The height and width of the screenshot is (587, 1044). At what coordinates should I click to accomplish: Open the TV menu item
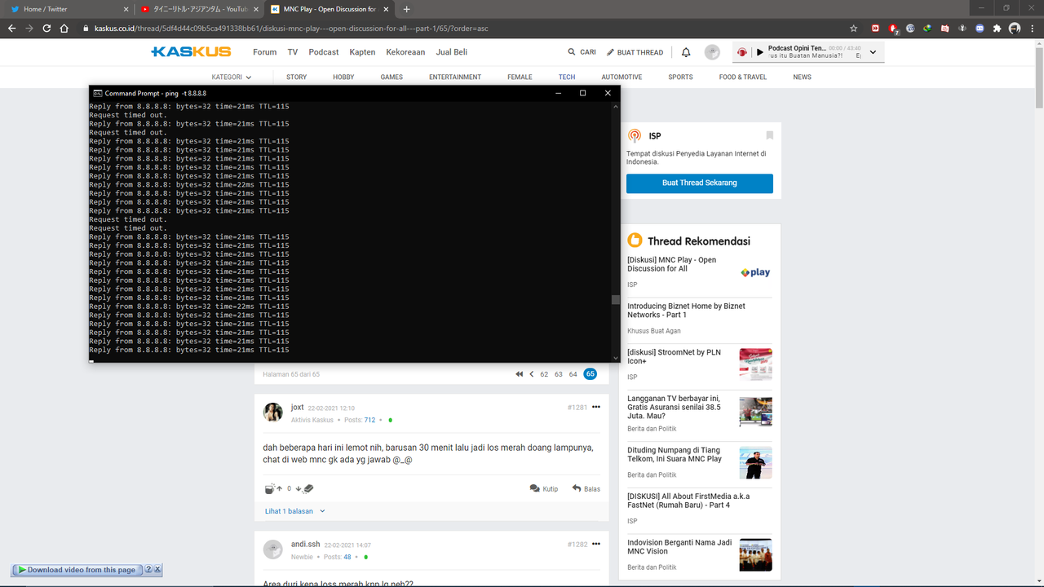pyautogui.click(x=292, y=52)
